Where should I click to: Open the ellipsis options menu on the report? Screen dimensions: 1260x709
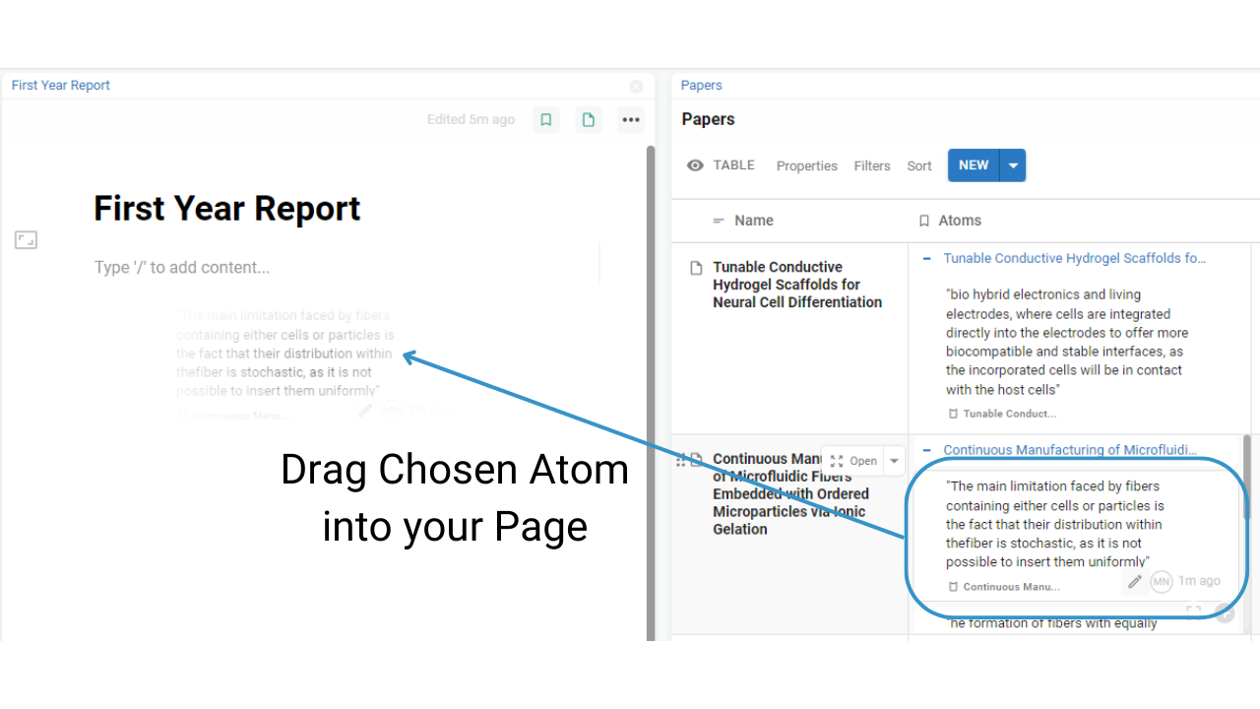[x=630, y=119]
